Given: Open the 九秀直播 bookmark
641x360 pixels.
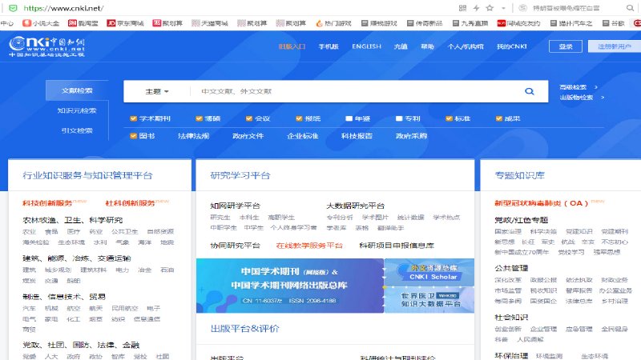Looking at the screenshot, I should (x=470, y=23).
